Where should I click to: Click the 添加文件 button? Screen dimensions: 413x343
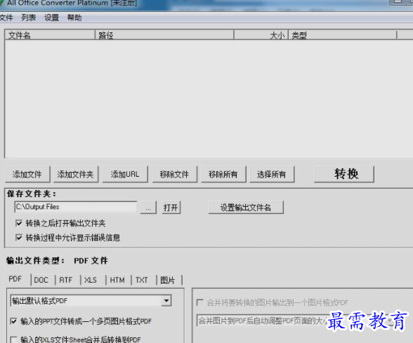click(x=27, y=174)
